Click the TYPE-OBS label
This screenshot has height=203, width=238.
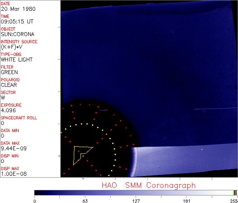click(11, 54)
